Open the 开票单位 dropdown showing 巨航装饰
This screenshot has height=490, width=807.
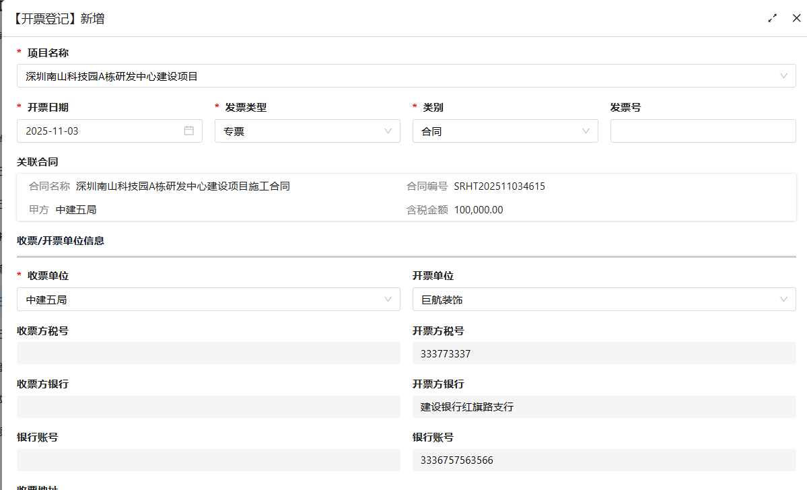point(604,300)
